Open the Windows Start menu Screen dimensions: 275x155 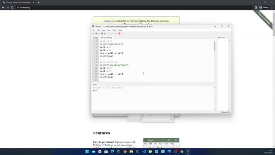[x=87, y=152]
